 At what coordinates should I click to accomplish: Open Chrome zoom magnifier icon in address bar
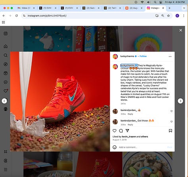click(x=163, y=16)
